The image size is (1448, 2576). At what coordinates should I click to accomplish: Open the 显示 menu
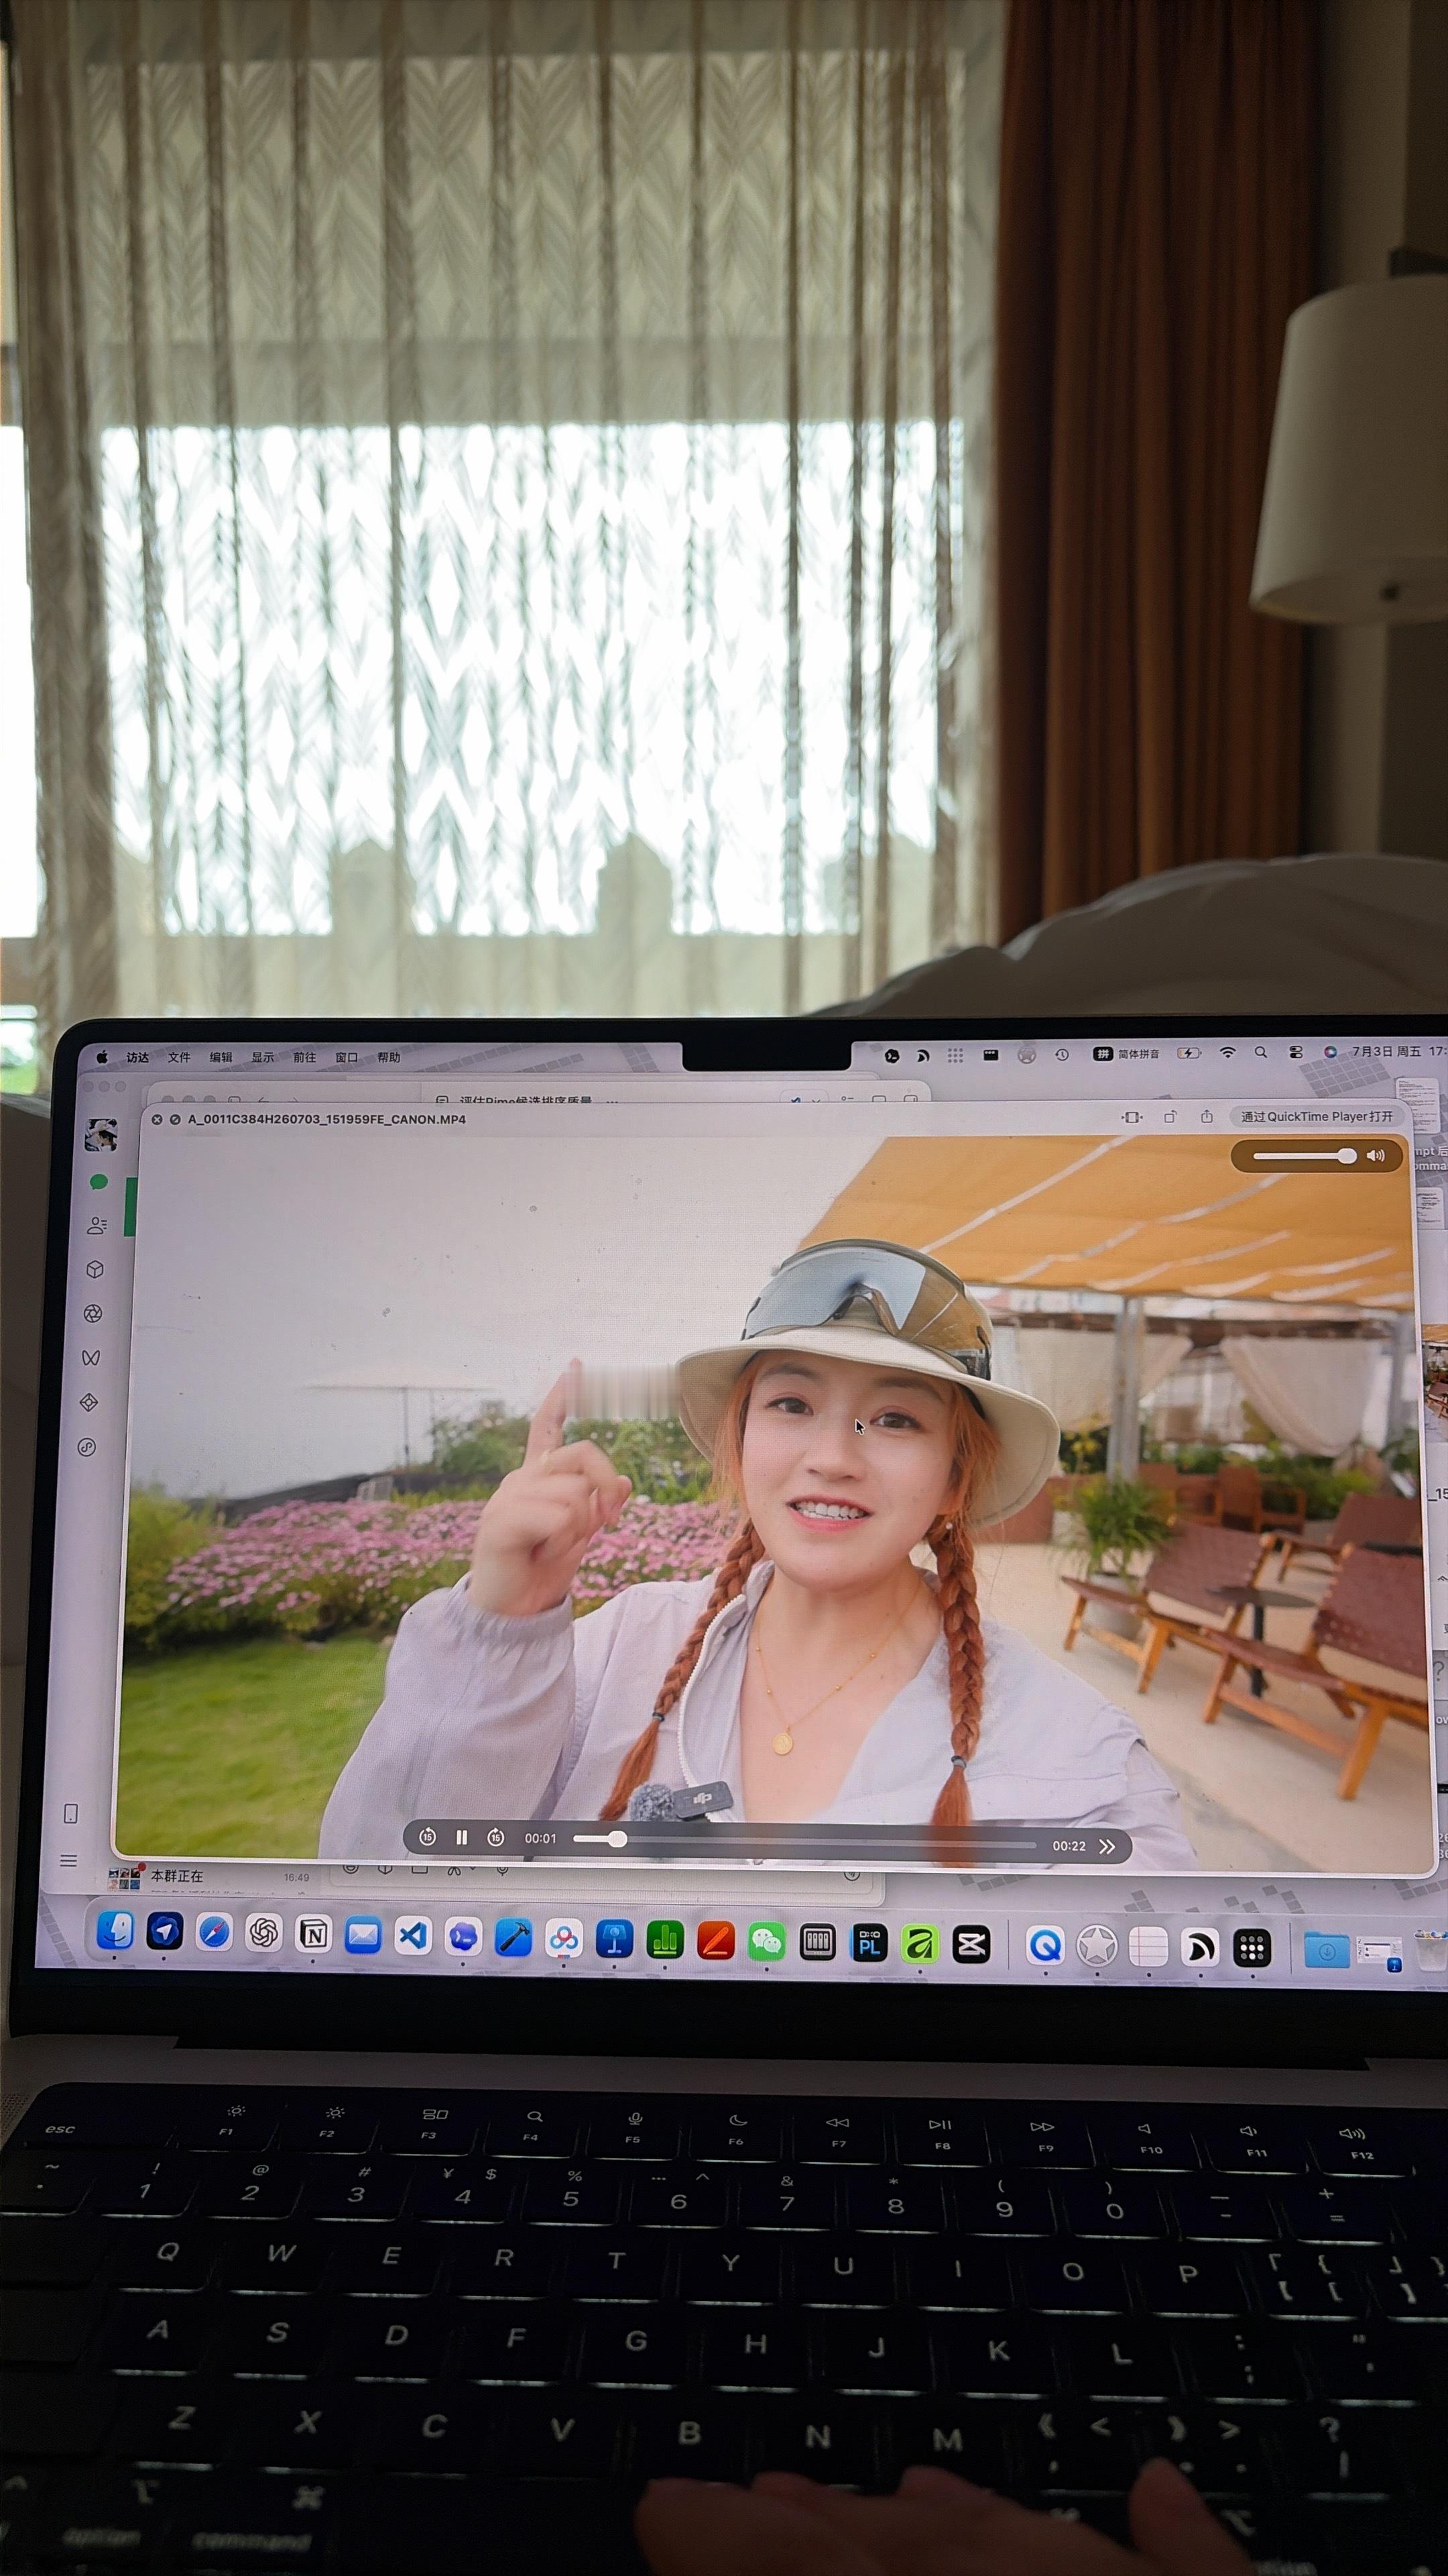[263, 1057]
